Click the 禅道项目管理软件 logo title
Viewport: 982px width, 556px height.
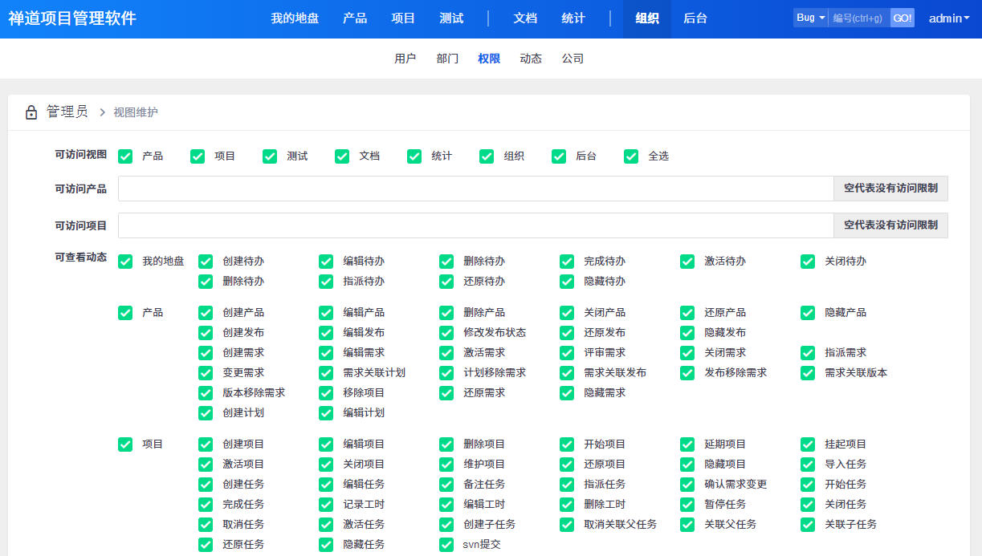pos(72,18)
